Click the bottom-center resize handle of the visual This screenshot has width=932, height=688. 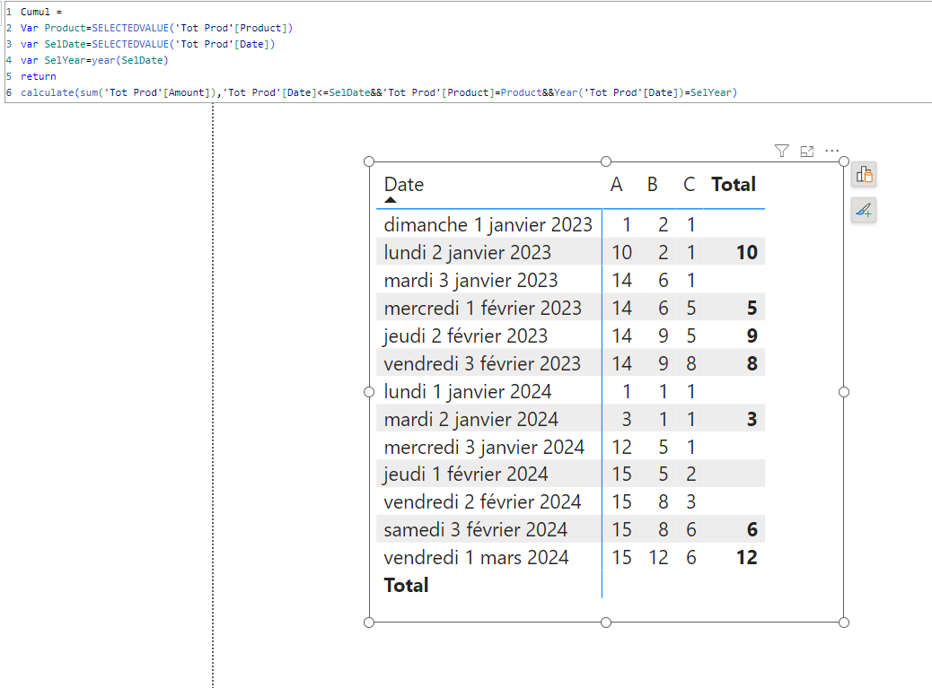pyautogui.click(x=606, y=623)
